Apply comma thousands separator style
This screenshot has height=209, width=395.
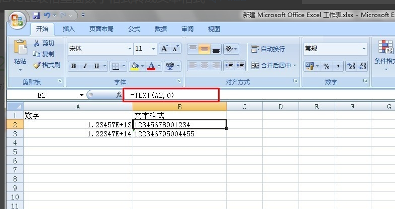[x=338, y=66]
